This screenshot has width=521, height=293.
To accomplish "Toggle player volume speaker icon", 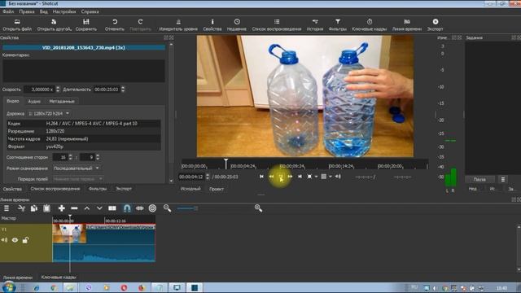I will [338, 177].
